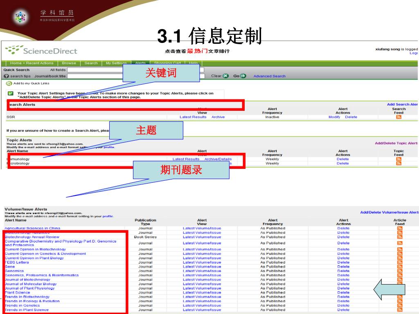Open profile link under Topic Alerts
Image resolution: width=419 pixels, height=314 pixels.
109,147
